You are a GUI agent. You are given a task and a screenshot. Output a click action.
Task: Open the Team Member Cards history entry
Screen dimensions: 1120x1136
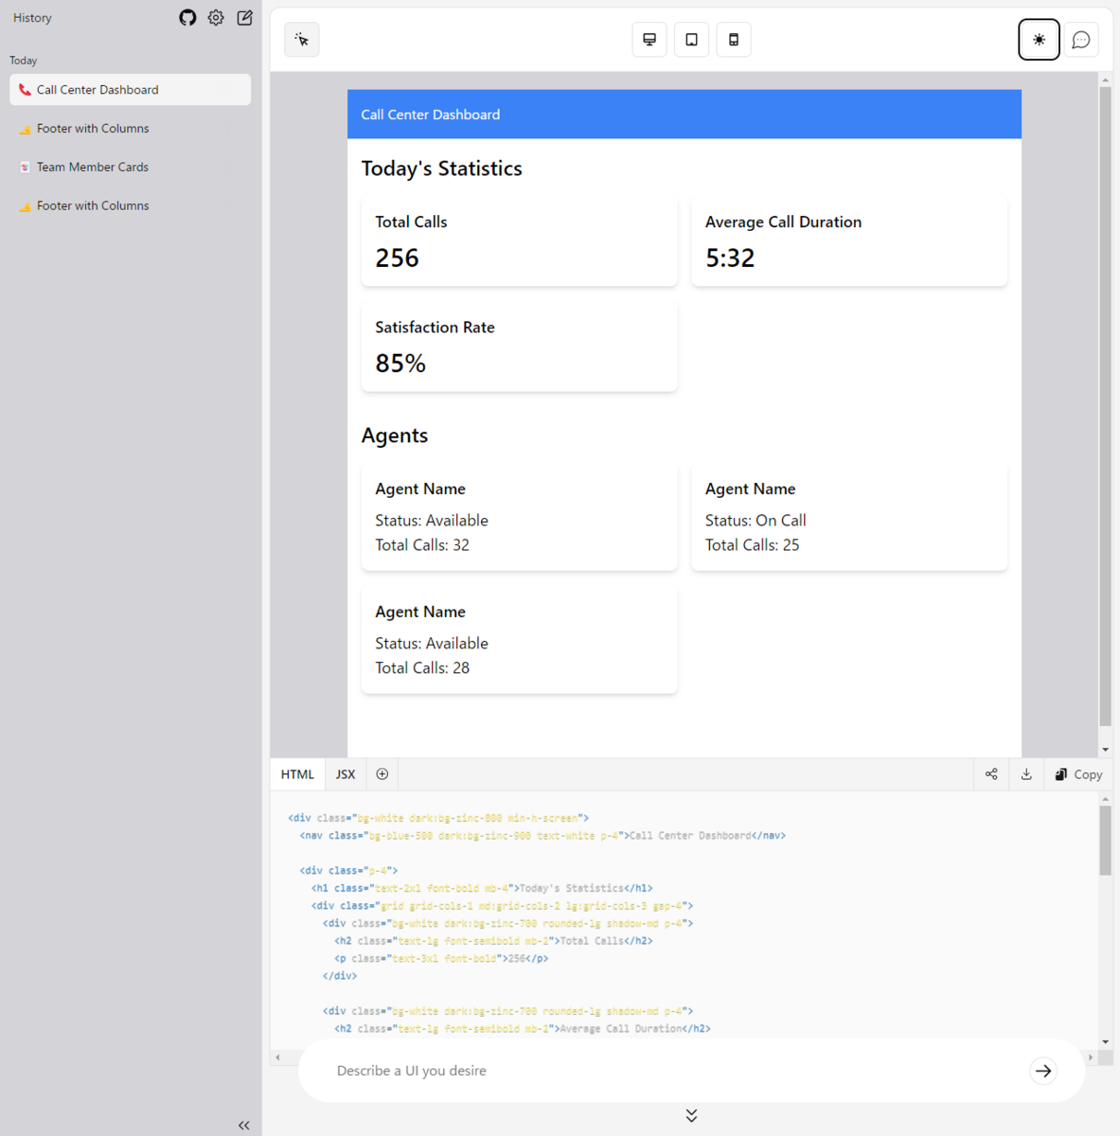tap(92, 167)
